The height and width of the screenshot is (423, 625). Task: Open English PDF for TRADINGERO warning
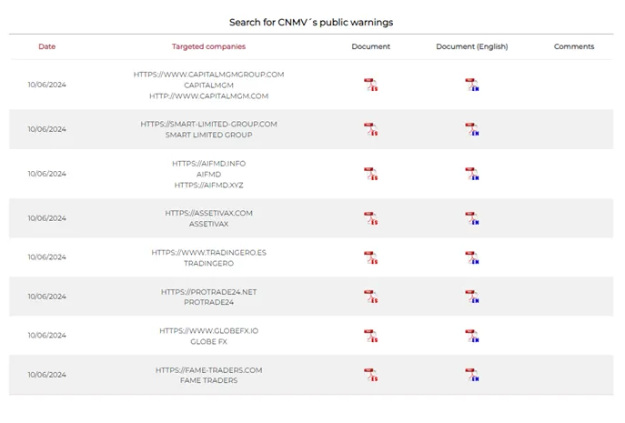472,258
